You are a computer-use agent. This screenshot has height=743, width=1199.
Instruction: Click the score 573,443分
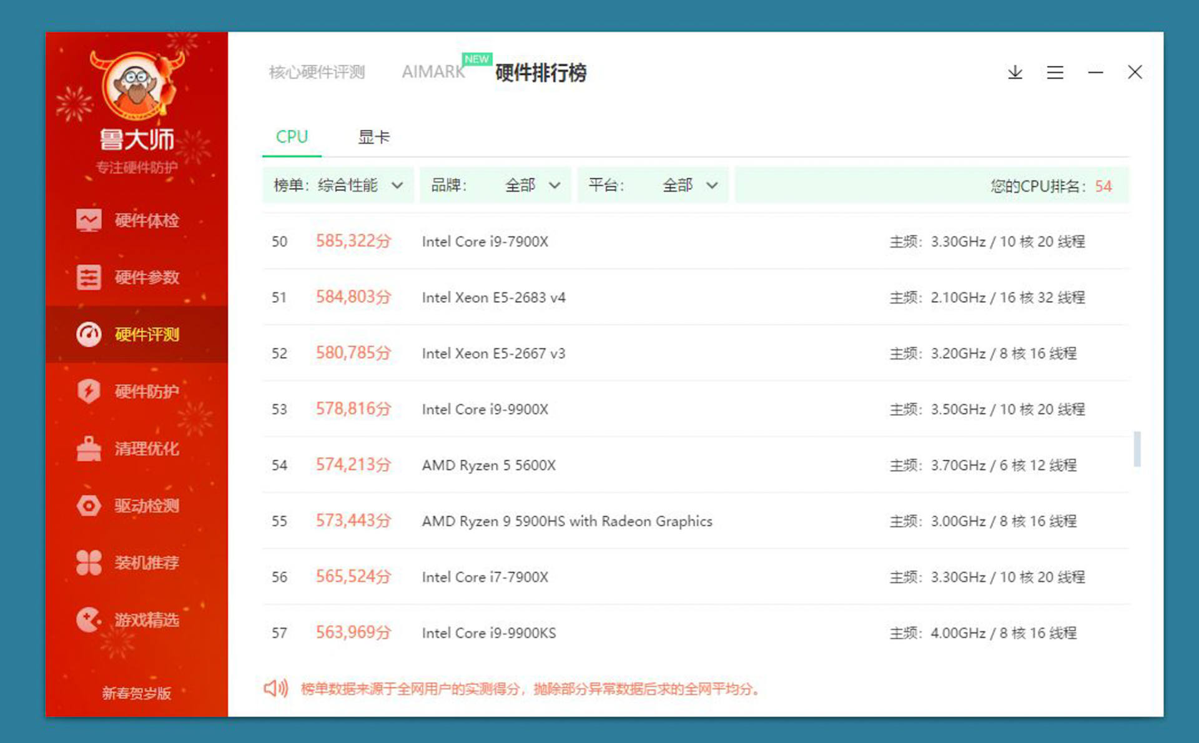tap(353, 520)
